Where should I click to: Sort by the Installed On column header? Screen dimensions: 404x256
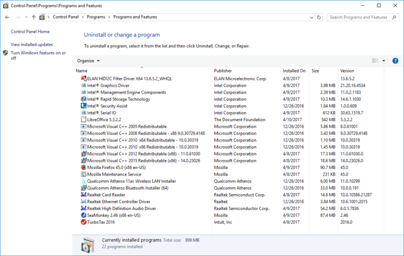pos(294,71)
